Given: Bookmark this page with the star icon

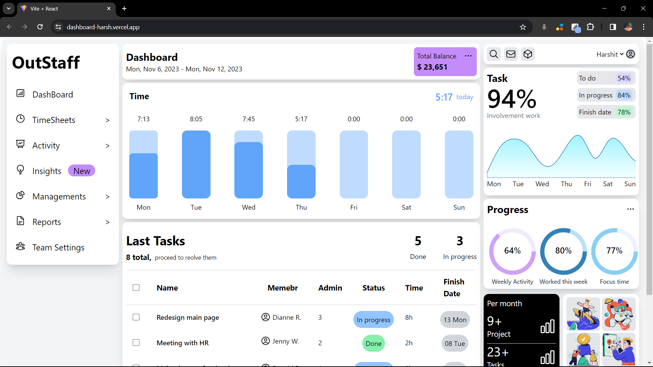Looking at the screenshot, I should [523, 27].
